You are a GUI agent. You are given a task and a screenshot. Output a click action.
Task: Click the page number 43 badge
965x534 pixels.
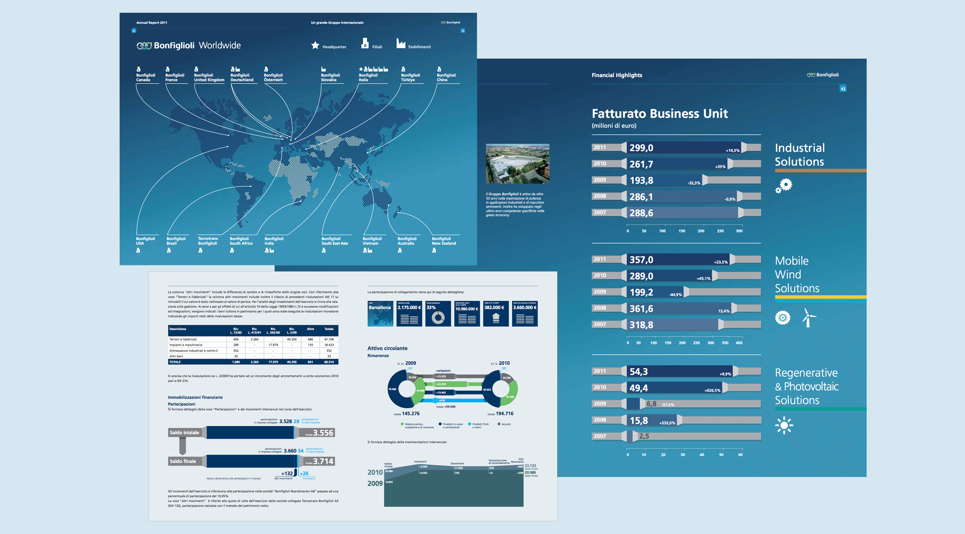tap(843, 88)
